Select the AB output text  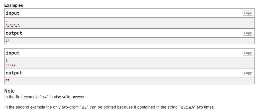click(8, 41)
